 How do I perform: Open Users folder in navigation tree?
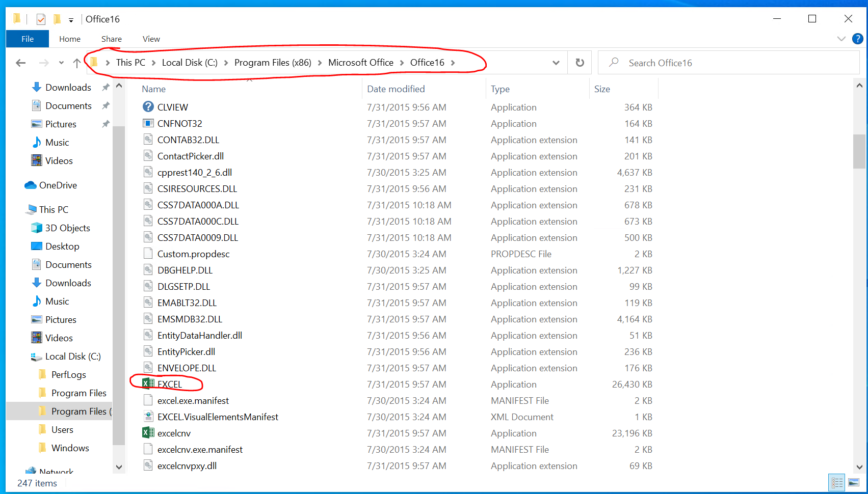coord(62,429)
